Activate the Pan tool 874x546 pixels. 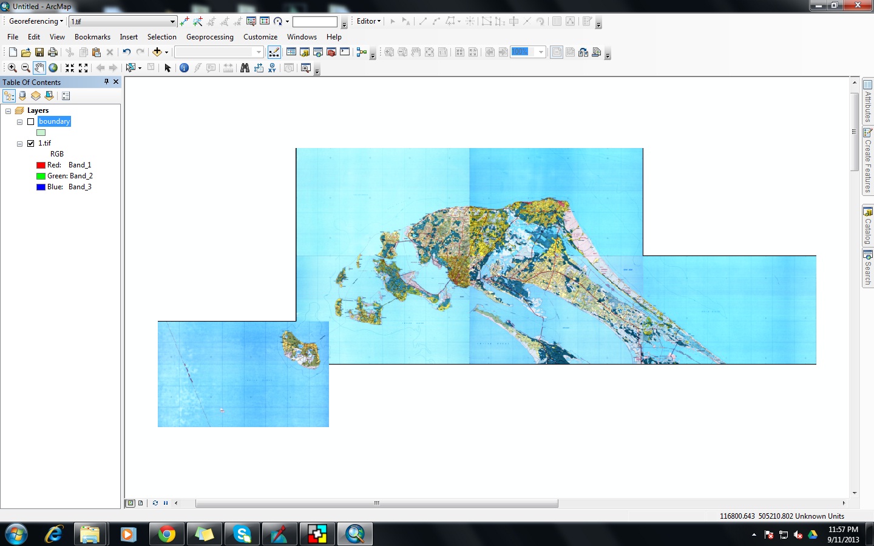point(39,68)
